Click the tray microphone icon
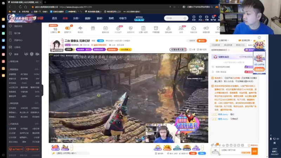Screen dimensions: 281x158 click(271, 139)
